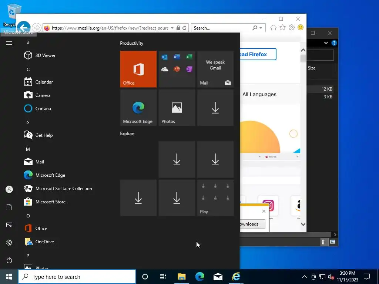379x284 pixels.
Task: Open Task View on the taskbar
Action: tap(163, 277)
